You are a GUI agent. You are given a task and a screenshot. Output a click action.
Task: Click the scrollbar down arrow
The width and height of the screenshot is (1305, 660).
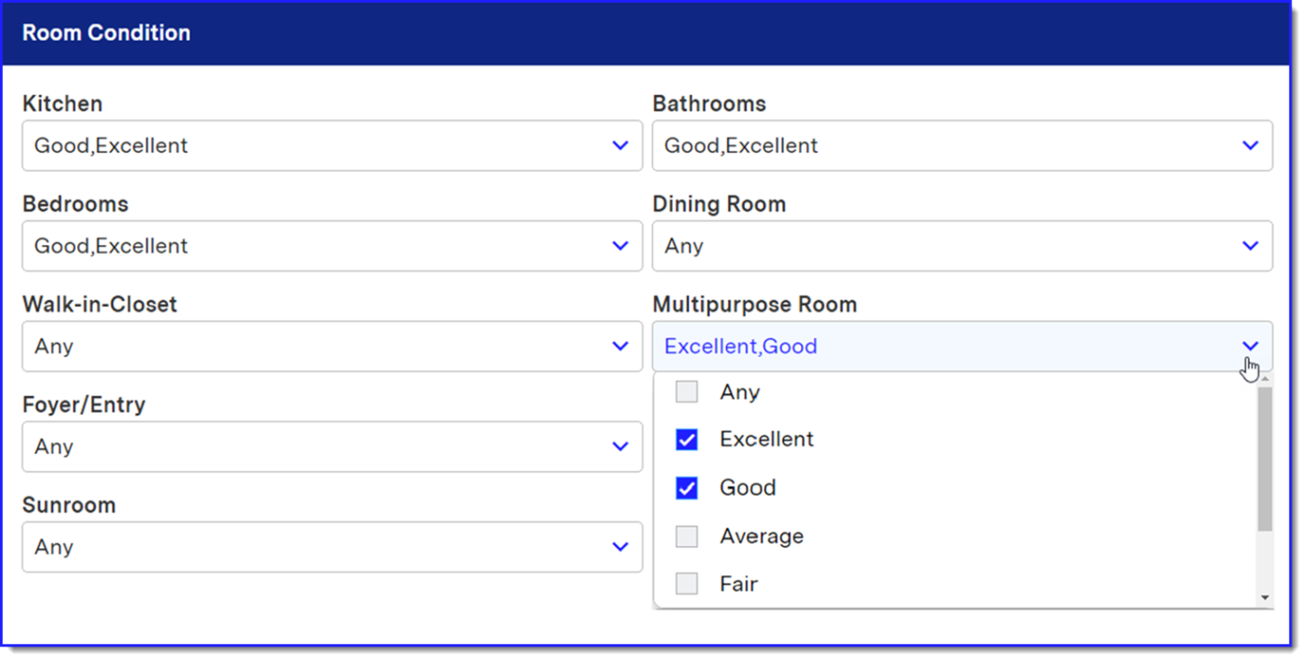click(x=1265, y=598)
